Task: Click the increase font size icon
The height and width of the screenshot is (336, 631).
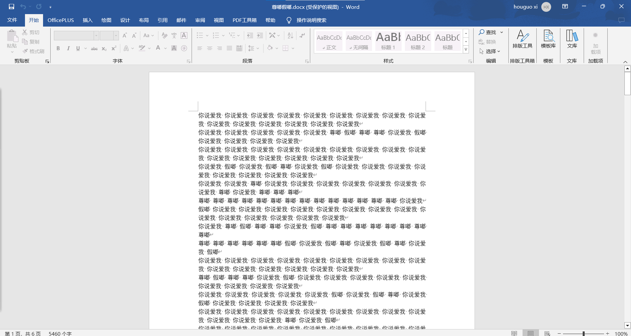Action: click(125, 35)
